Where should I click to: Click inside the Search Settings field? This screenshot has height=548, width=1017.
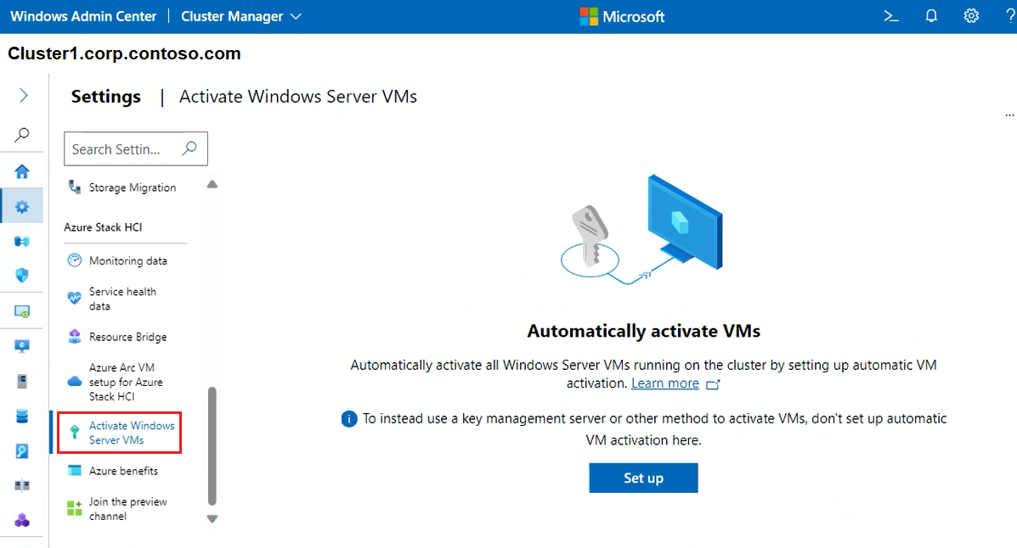[127, 148]
